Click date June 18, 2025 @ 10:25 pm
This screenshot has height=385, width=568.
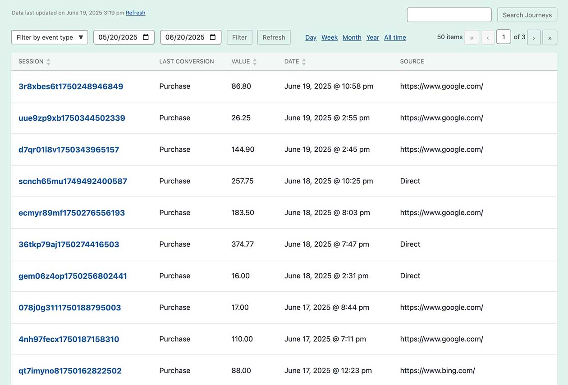click(329, 181)
